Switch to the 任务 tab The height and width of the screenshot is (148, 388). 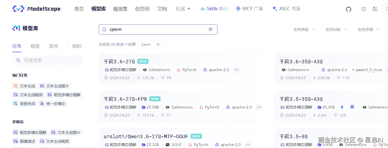[17, 46]
